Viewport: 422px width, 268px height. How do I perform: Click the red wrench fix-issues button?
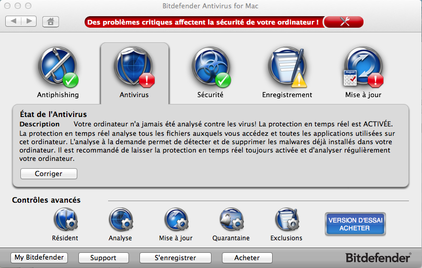pyautogui.click(x=344, y=22)
